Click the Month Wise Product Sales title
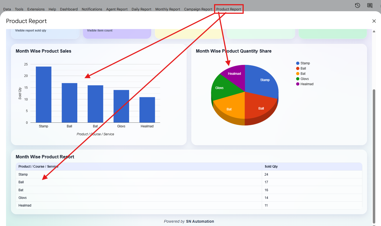This screenshot has height=226, width=381. (43, 51)
